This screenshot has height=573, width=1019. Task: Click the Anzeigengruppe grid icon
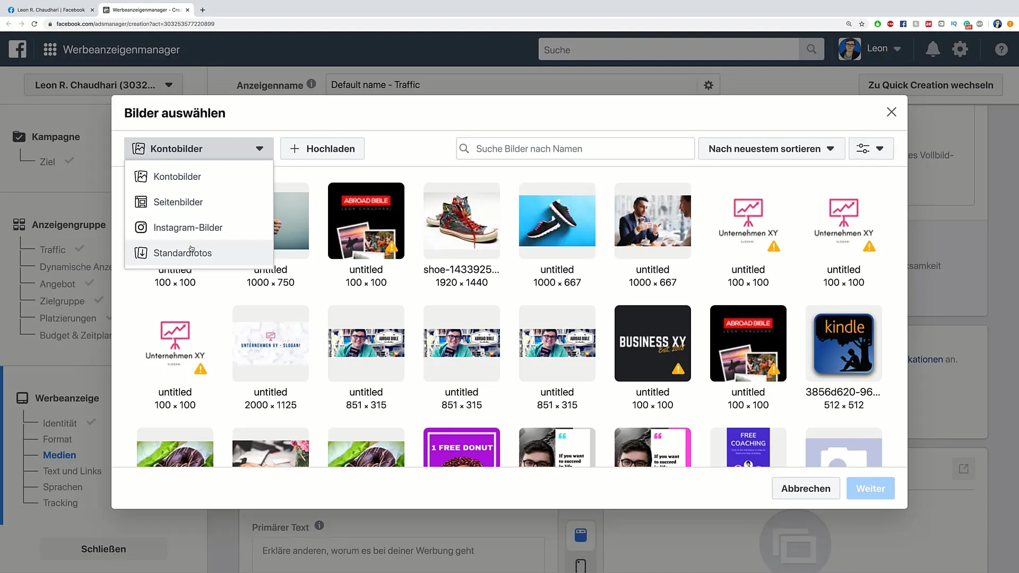[19, 224]
